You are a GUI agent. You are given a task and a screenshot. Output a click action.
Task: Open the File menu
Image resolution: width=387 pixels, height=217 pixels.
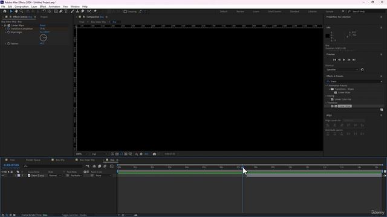pos(3,7)
